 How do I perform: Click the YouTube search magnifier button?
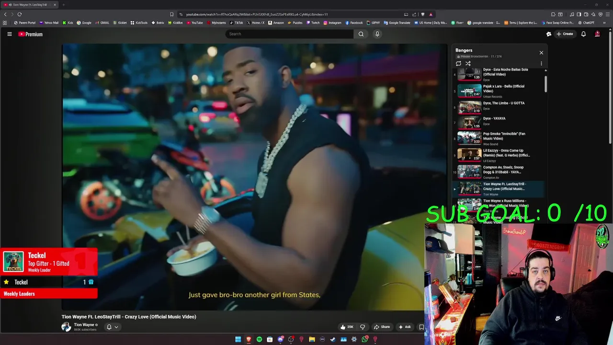(361, 34)
